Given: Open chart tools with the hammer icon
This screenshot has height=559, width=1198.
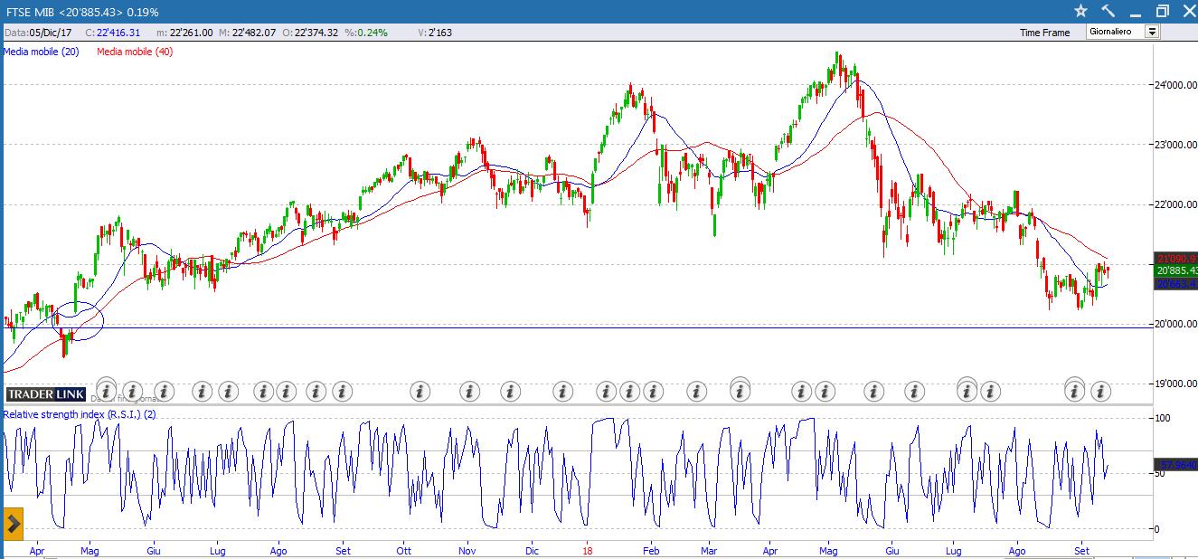Looking at the screenshot, I should point(1108,11).
